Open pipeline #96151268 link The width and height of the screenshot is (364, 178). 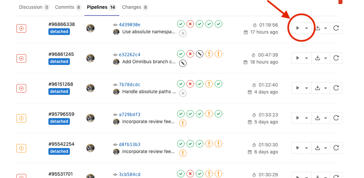coord(61,84)
